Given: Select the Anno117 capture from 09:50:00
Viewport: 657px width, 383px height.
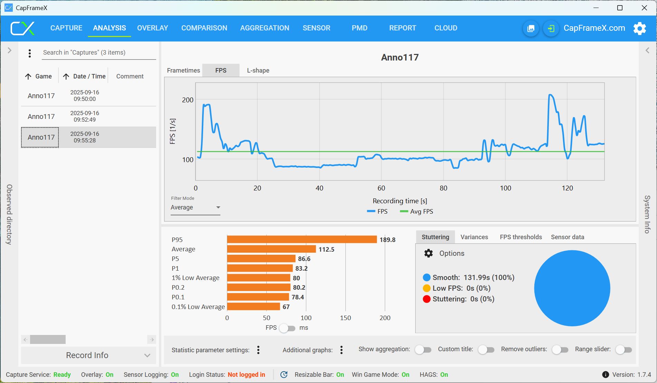Looking at the screenshot, I should point(88,96).
